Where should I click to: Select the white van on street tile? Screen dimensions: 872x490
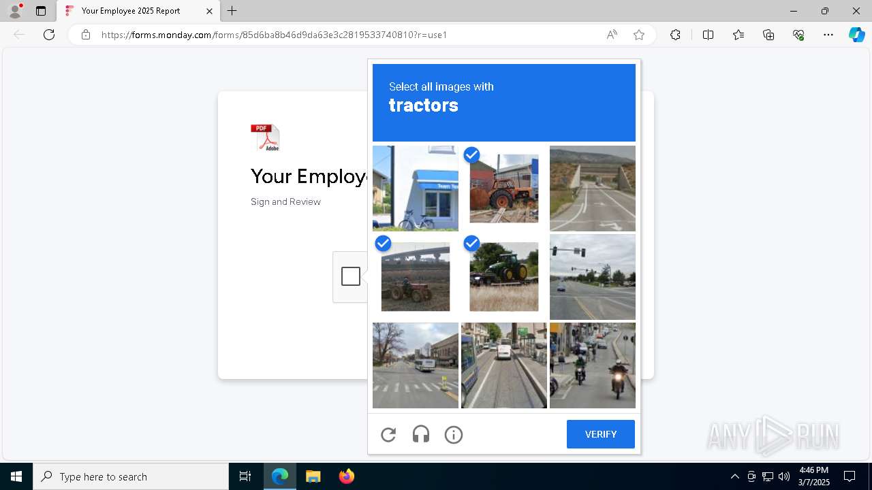504,365
